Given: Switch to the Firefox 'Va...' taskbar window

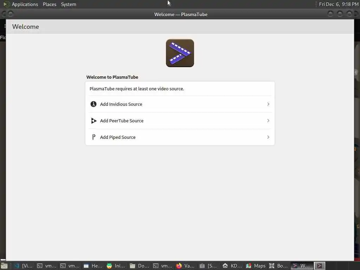Looking at the screenshot, I should coord(185,266).
